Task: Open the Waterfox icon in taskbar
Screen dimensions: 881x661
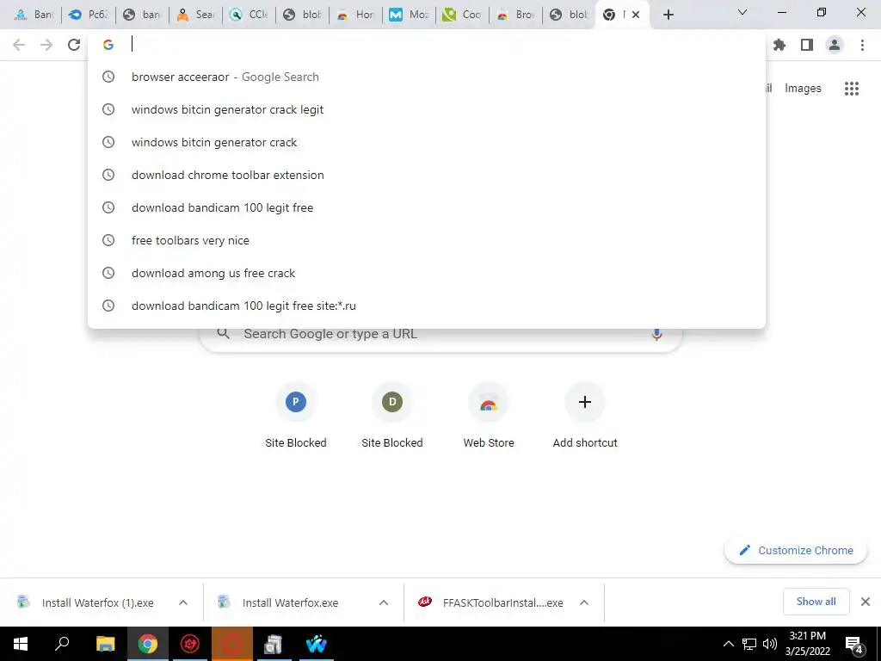Action: [x=317, y=644]
